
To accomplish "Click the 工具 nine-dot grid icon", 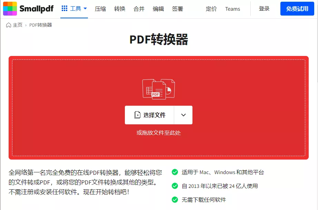I will pos(64,8).
